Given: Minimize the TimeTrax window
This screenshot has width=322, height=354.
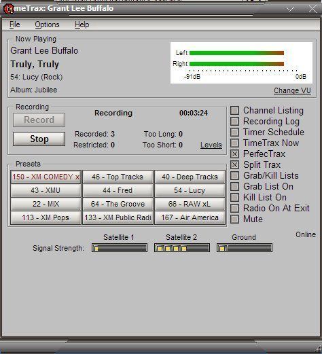Looking at the screenshot, I should click(290, 9).
